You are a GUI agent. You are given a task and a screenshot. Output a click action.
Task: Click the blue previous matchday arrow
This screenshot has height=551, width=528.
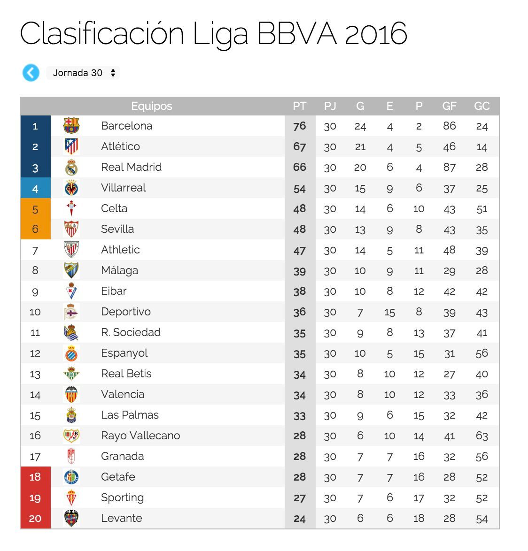click(31, 73)
